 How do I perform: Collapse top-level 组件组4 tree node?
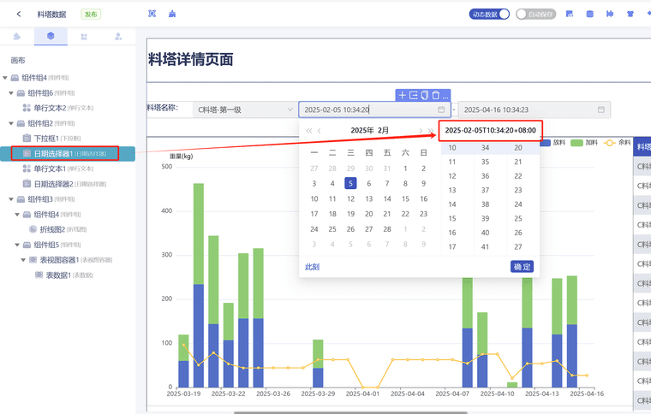[5, 78]
